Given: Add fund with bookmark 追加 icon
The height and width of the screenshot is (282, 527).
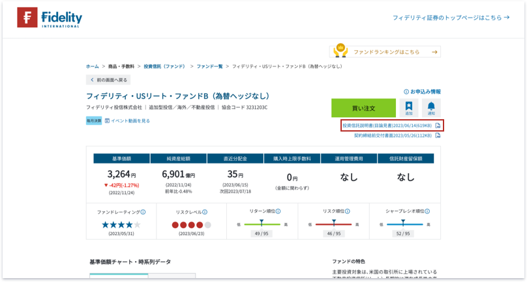Looking at the screenshot, I should [x=409, y=108].
